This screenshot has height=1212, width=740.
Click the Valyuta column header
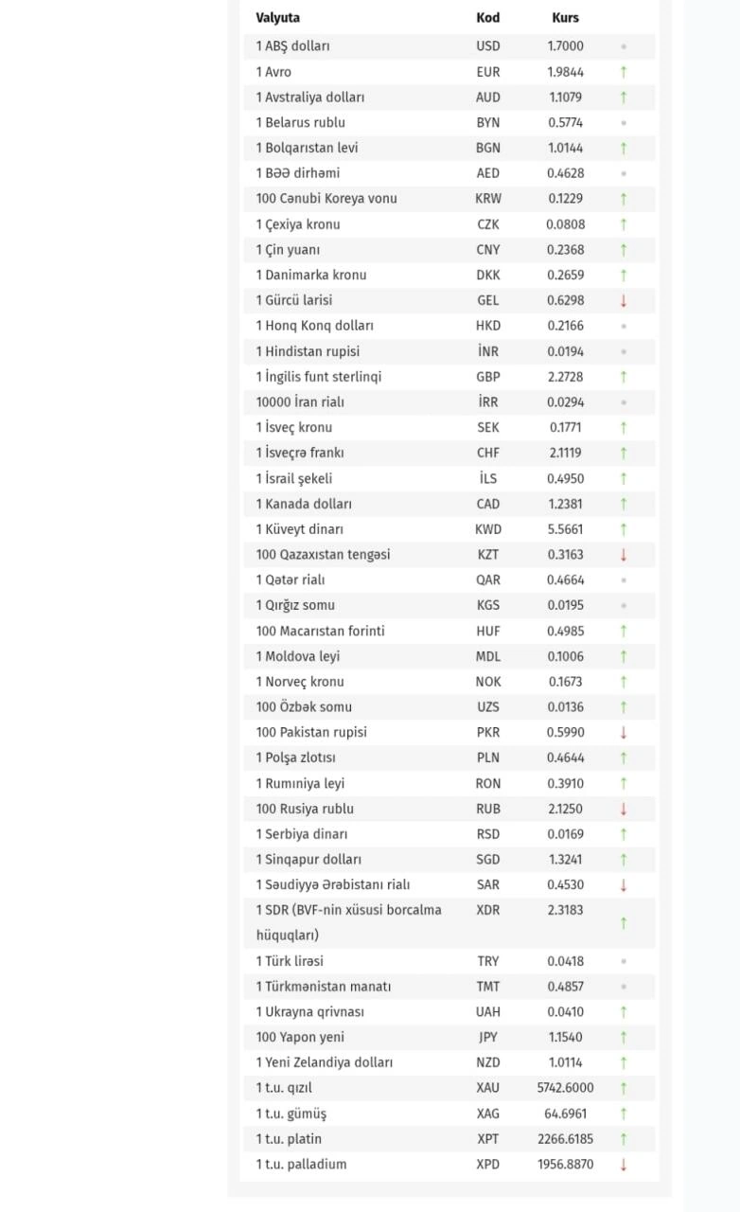point(277,18)
